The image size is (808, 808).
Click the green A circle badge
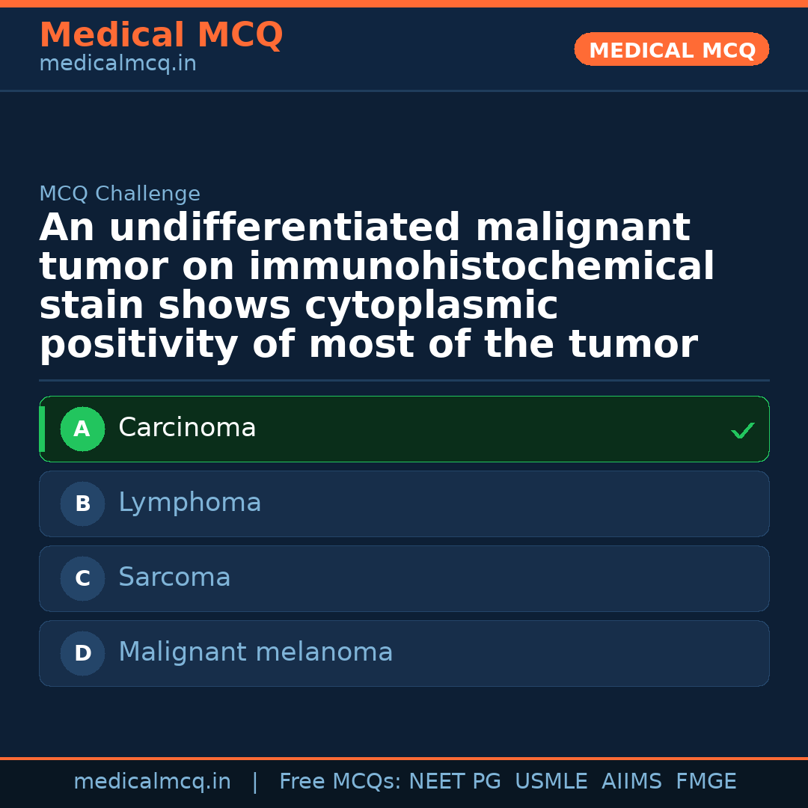82,429
